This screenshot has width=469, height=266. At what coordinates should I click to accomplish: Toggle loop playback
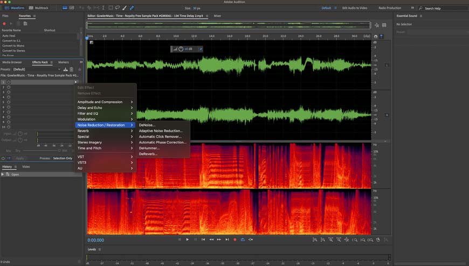pyautogui.click(x=243, y=240)
